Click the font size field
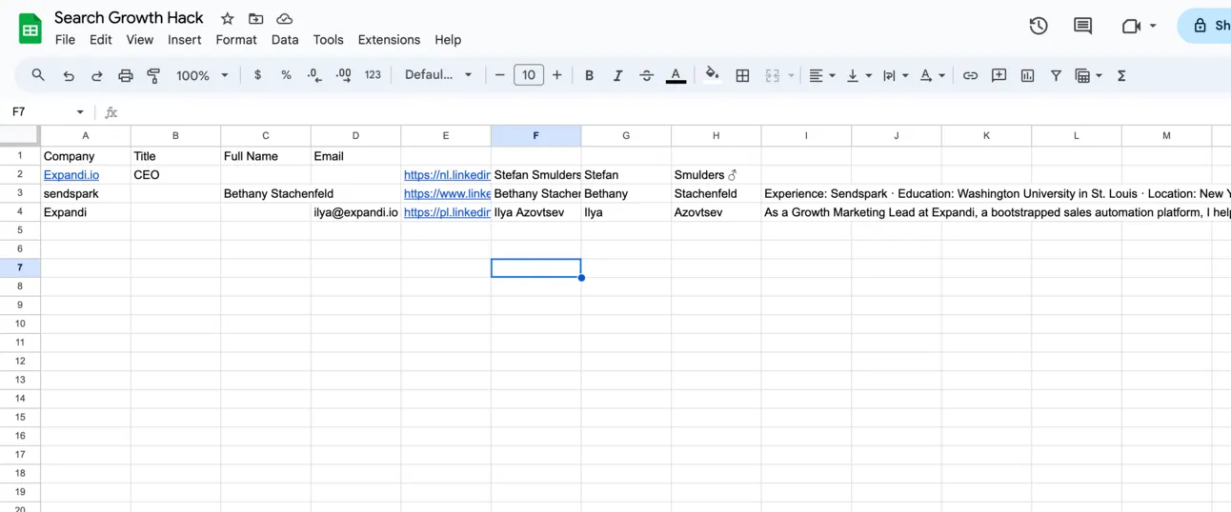 tap(529, 75)
